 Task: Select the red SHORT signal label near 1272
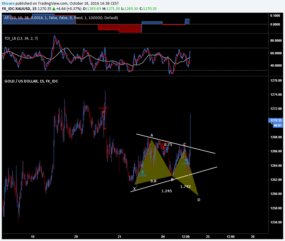pyautogui.click(x=104, y=108)
